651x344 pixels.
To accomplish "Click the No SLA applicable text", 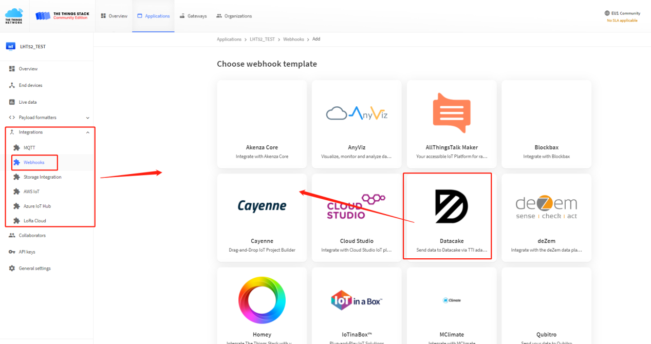I will pos(622,21).
